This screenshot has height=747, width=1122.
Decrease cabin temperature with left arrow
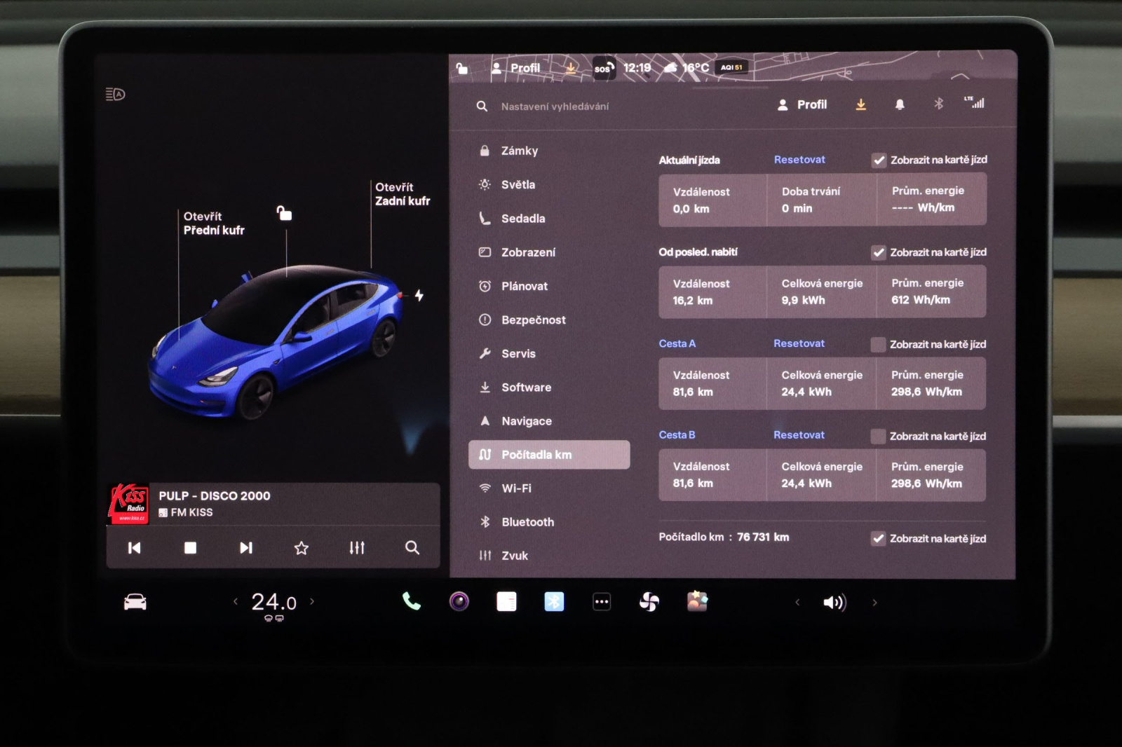[236, 601]
